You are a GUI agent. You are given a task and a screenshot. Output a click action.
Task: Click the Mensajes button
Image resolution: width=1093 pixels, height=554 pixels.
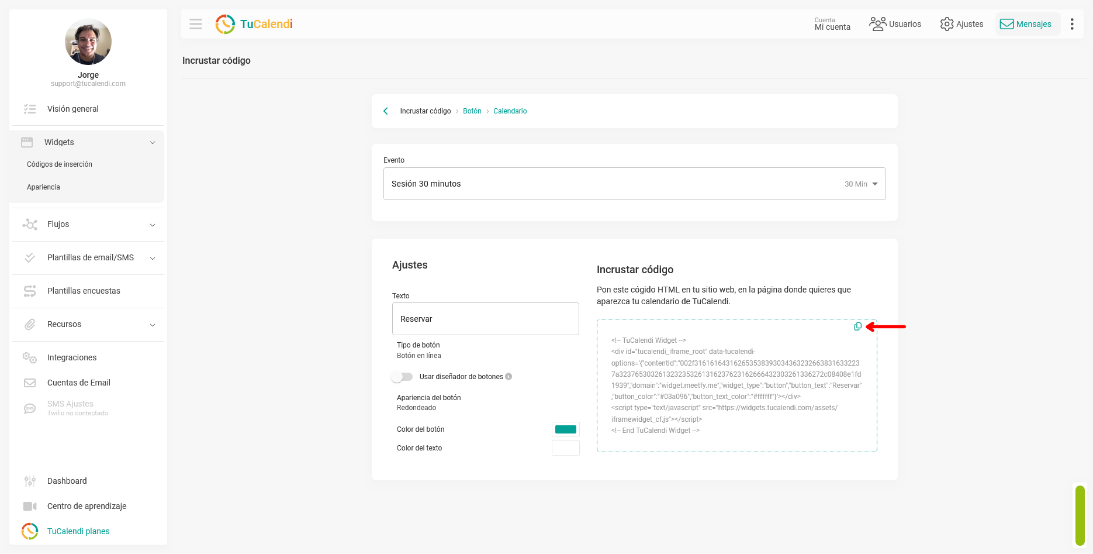click(x=1028, y=24)
